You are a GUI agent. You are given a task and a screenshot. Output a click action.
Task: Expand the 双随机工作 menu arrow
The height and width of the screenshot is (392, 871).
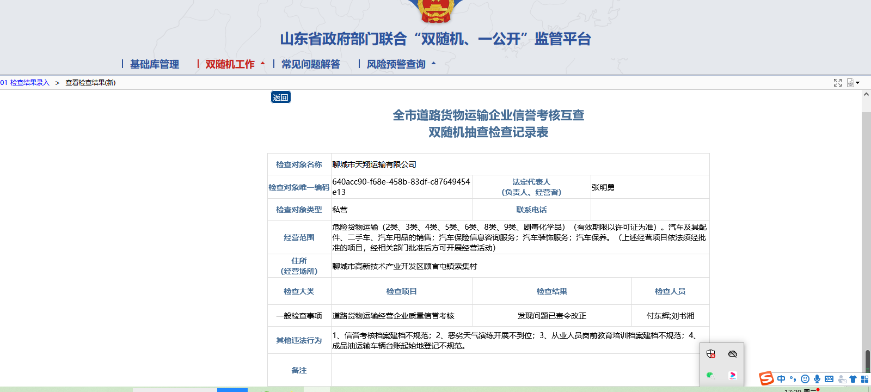pos(263,64)
